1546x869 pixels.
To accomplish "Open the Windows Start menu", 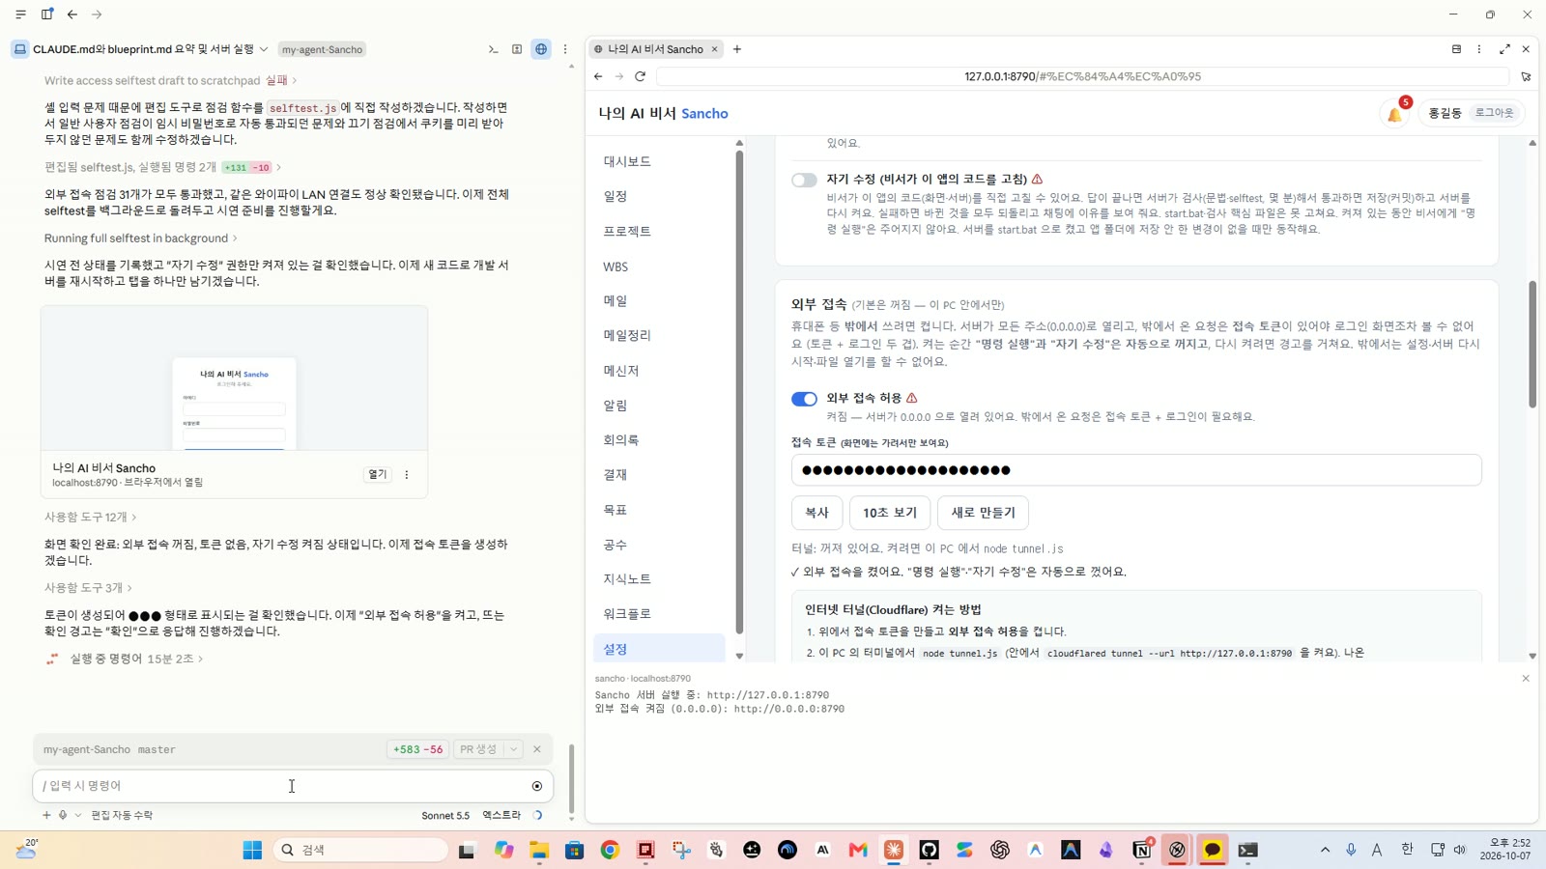I will pyautogui.click(x=252, y=850).
